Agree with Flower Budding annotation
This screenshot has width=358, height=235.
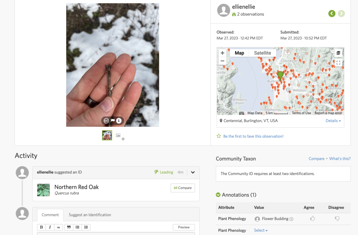312,219
